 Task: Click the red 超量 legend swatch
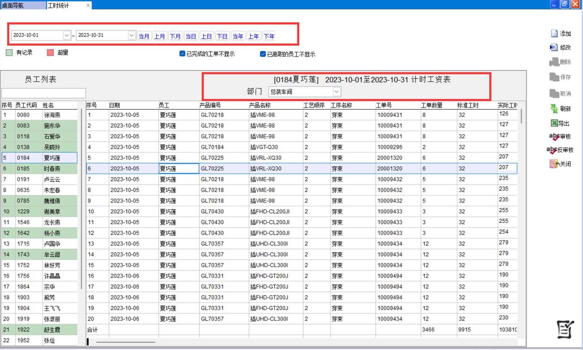pos(50,53)
